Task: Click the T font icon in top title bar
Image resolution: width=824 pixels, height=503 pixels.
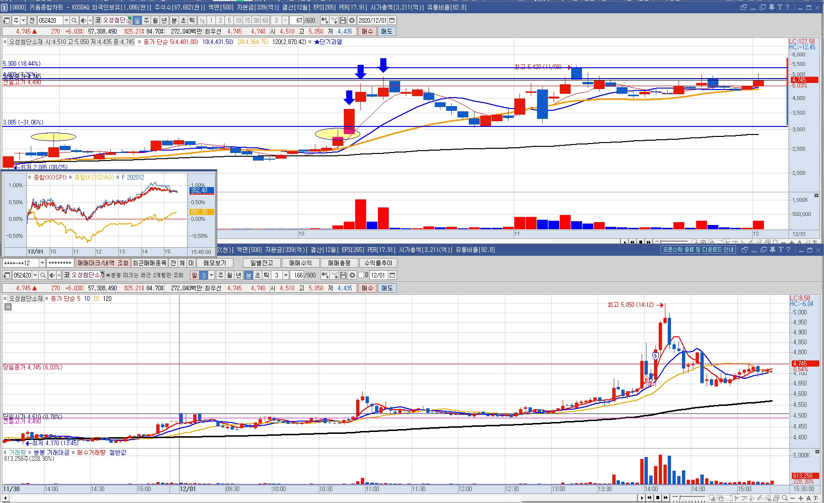Action: click(780, 7)
